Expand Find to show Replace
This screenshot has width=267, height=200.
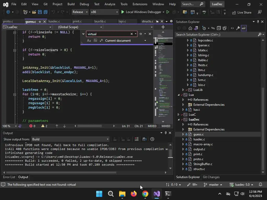[x=83, y=34]
